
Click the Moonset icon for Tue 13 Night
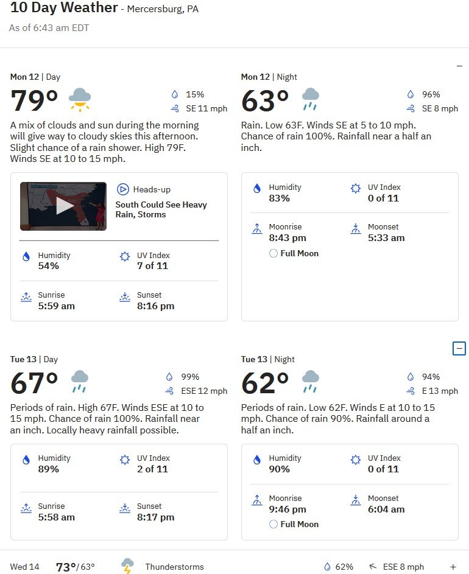[x=356, y=500]
